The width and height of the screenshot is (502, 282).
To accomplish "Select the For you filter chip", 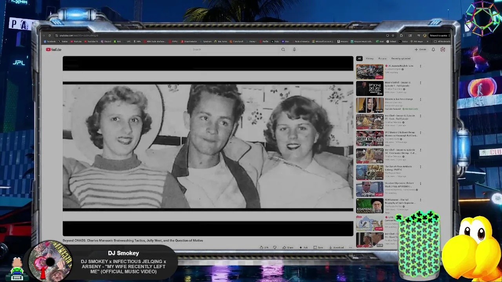I will [x=382, y=58].
